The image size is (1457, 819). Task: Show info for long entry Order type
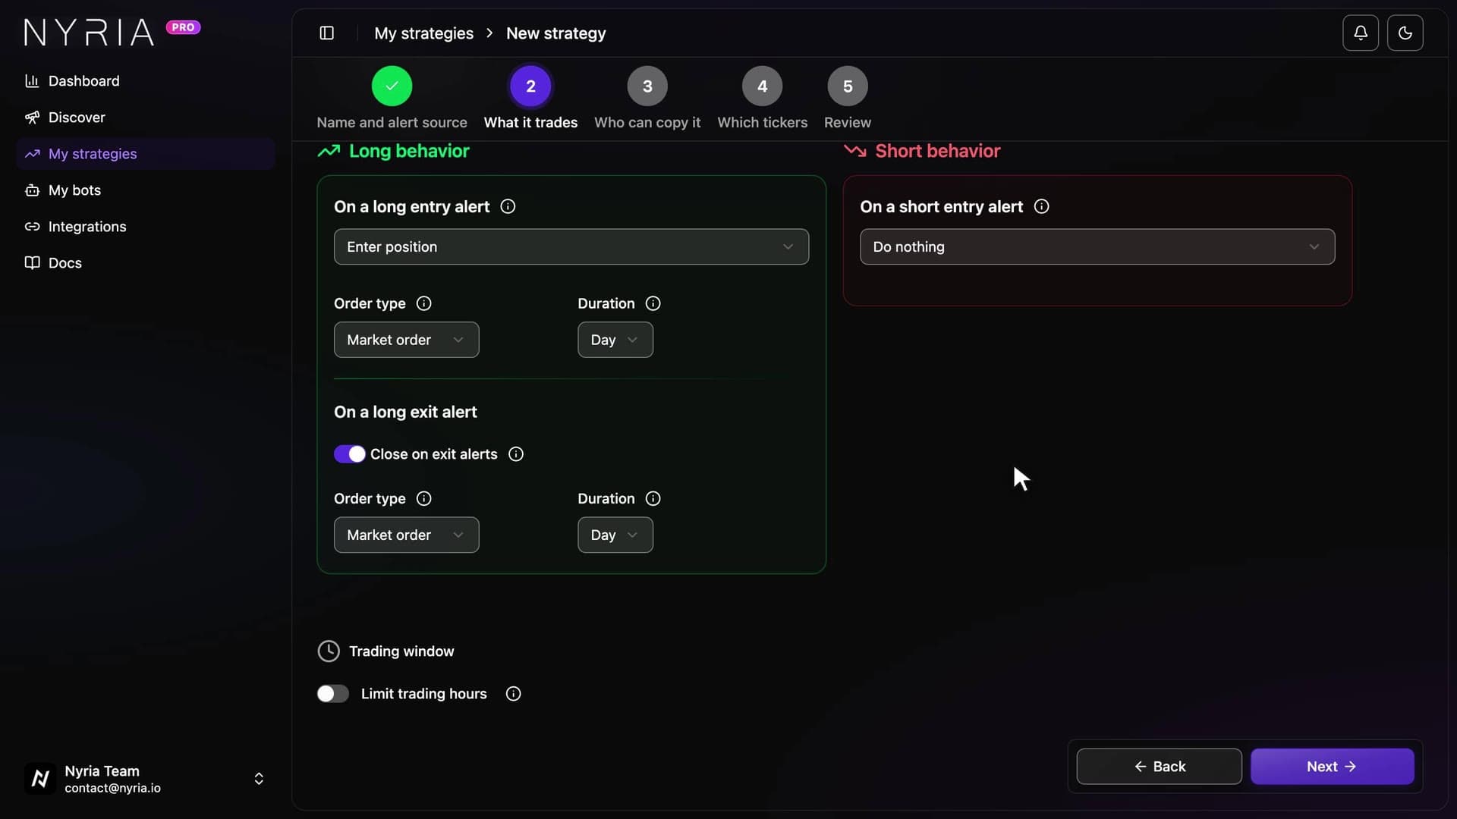click(424, 303)
